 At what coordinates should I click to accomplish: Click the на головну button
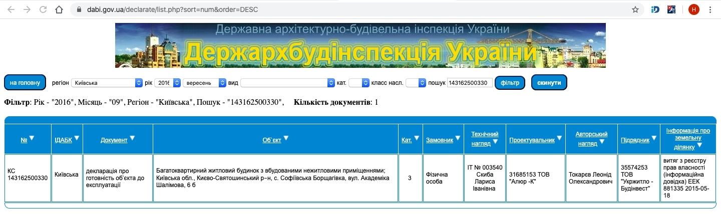[25, 82]
